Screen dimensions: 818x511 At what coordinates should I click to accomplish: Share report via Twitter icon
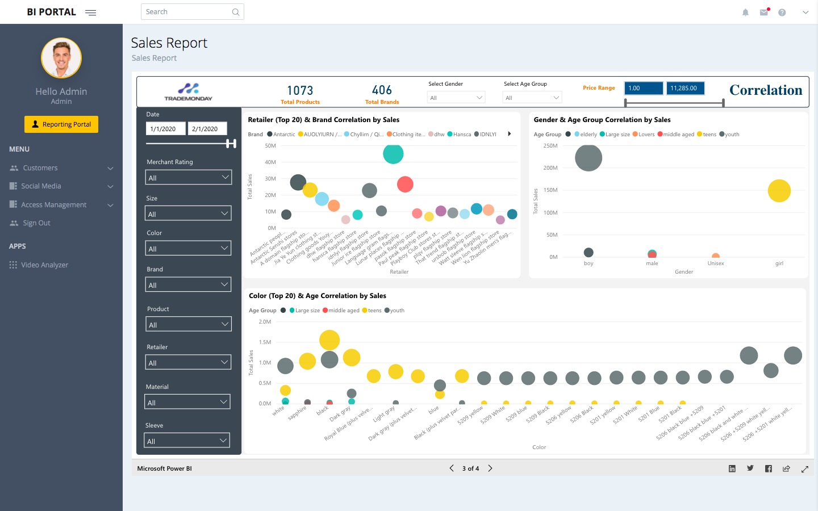(x=750, y=468)
